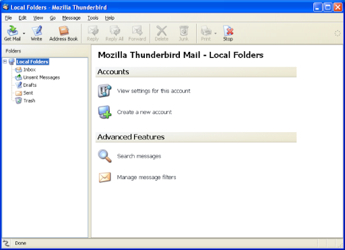Select the Unsent Messages folder
Viewport: 345px width, 250px height.
coord(42,77)
